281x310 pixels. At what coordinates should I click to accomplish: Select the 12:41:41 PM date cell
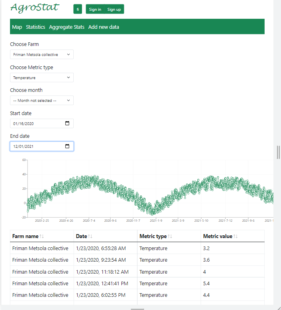point(105,283)
